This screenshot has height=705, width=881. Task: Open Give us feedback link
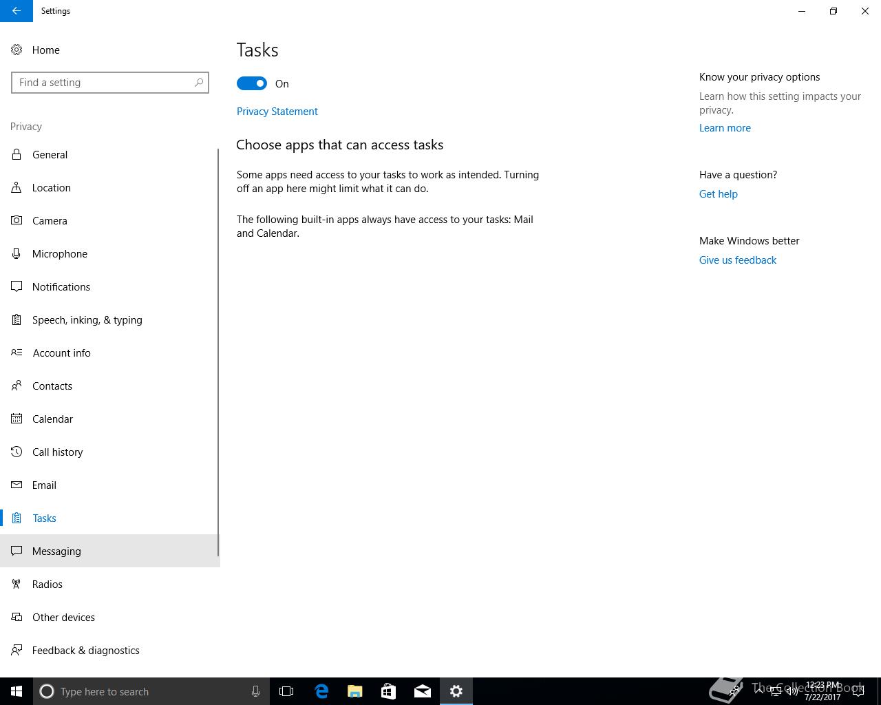(737, 260)
